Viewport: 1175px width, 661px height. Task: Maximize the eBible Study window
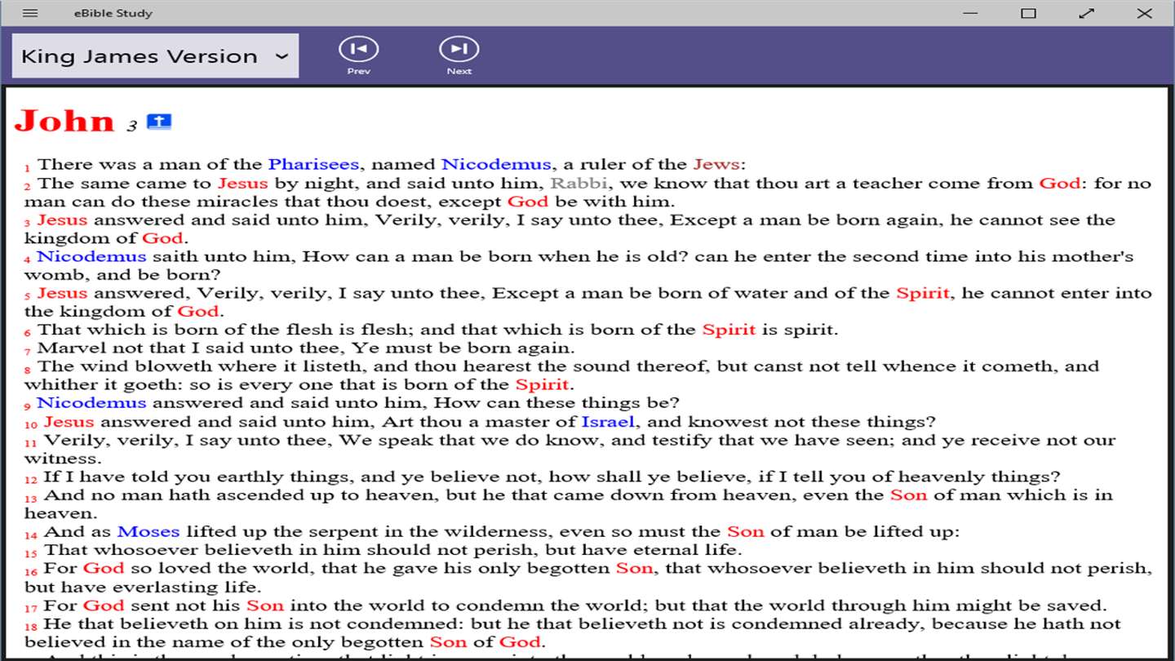coord(1029,13)
